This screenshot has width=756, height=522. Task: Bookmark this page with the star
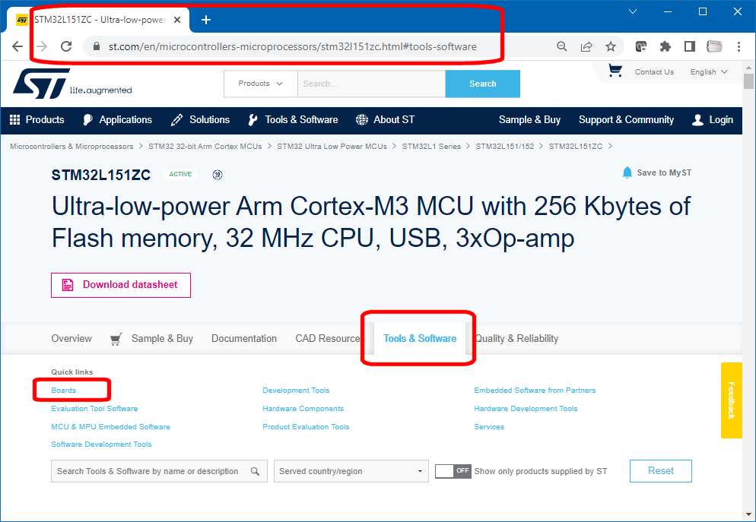point(611,46)
